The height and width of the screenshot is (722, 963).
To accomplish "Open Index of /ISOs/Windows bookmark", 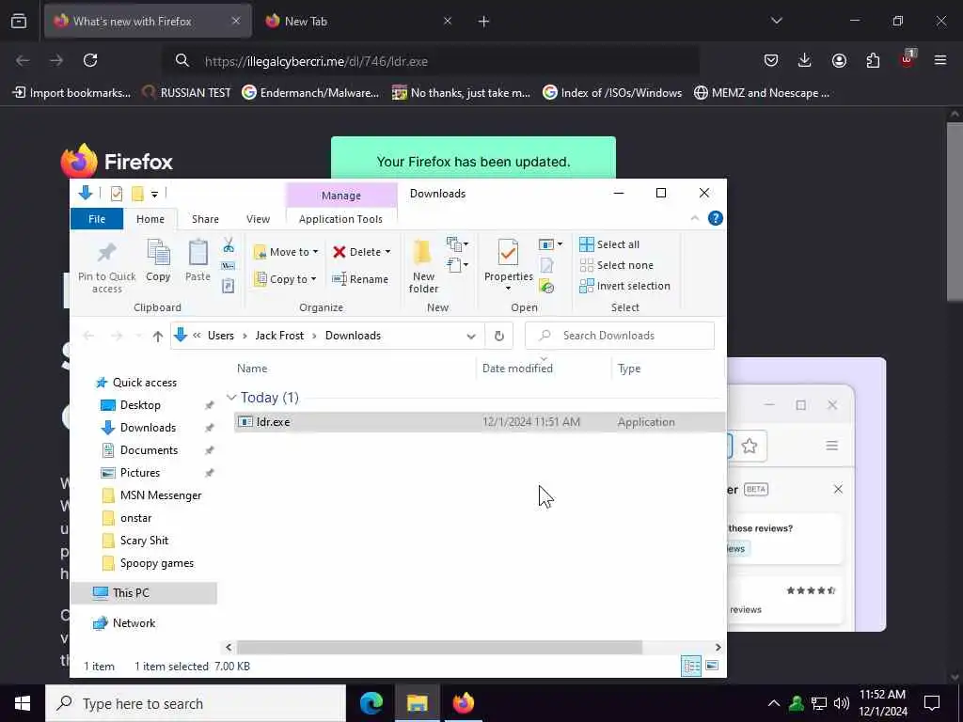I will pos(612,93).
